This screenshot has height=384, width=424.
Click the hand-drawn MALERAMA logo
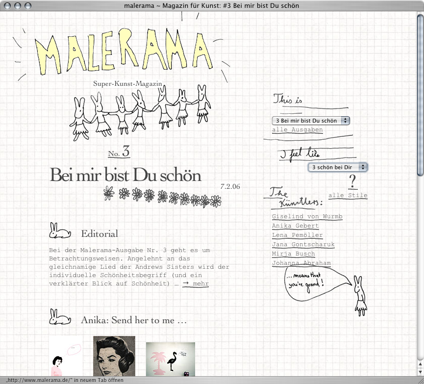point(126,49)
